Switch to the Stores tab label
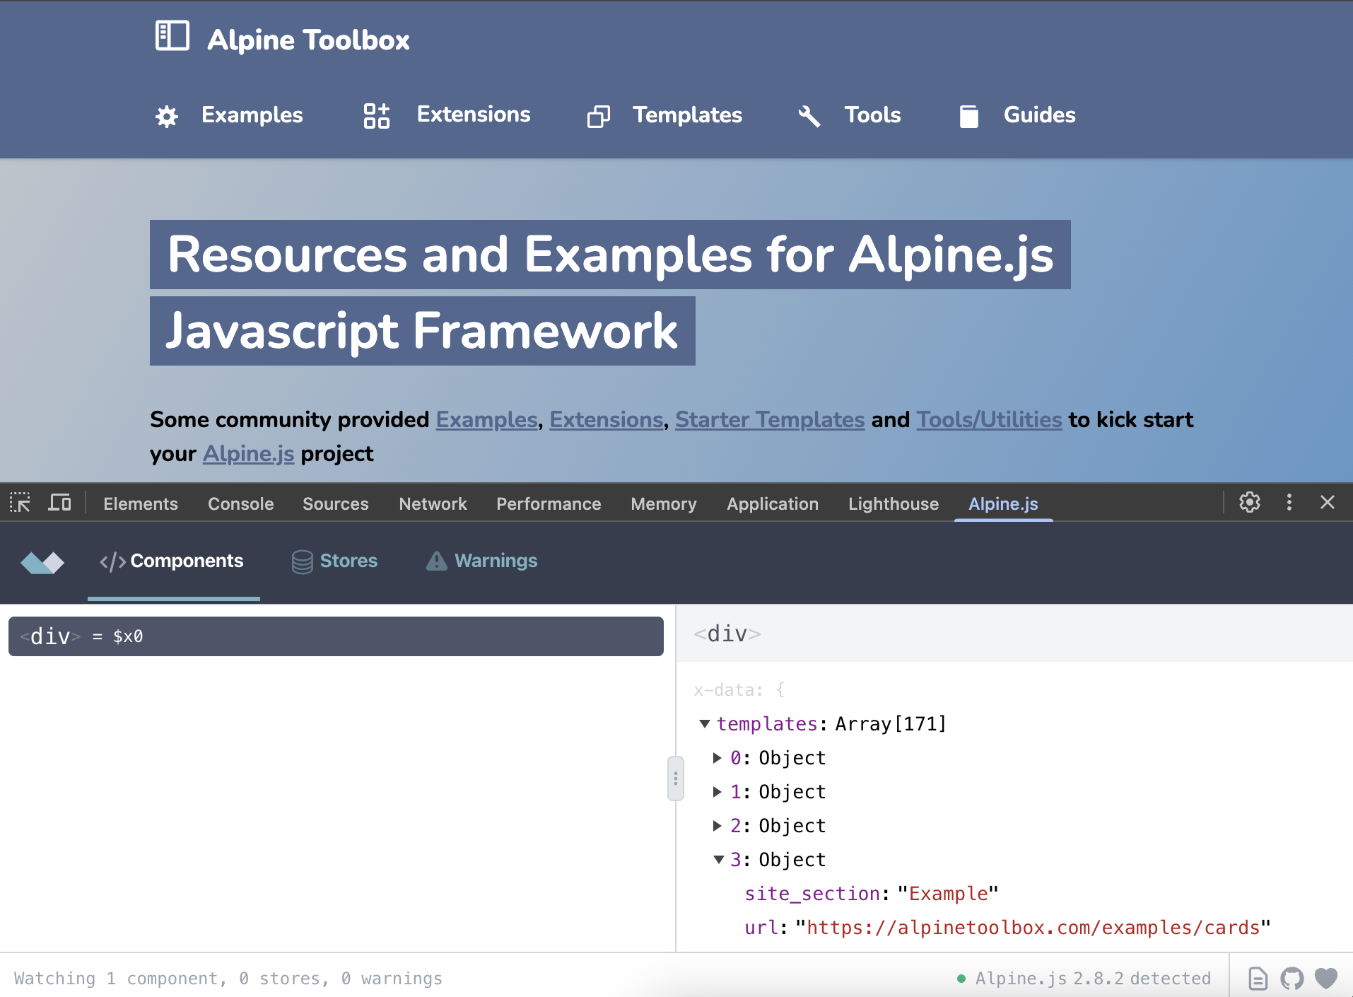This screenshot has width=1353, height=997. click(348, 561)
